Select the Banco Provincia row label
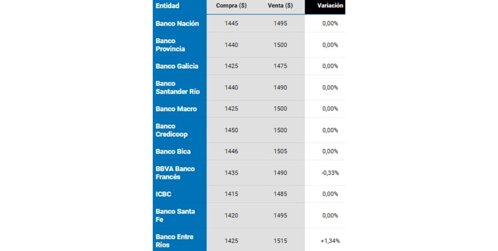 170,45
